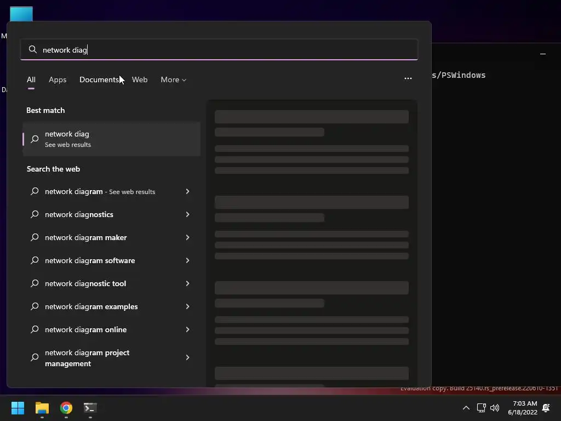This screenshot has width=561, height=421.
Task: Click the search box magnifier icon
Action: point(32,49)
